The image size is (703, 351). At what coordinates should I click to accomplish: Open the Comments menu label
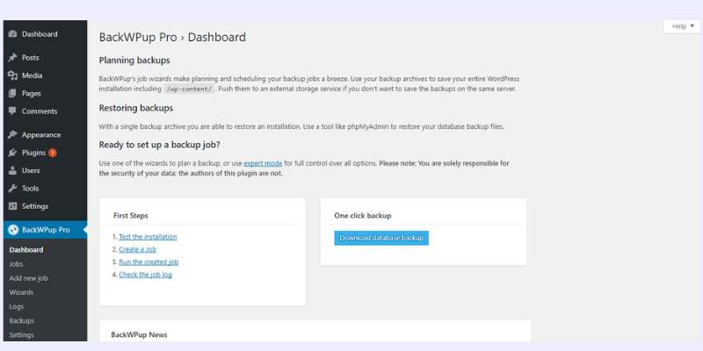tap(40, 111)
